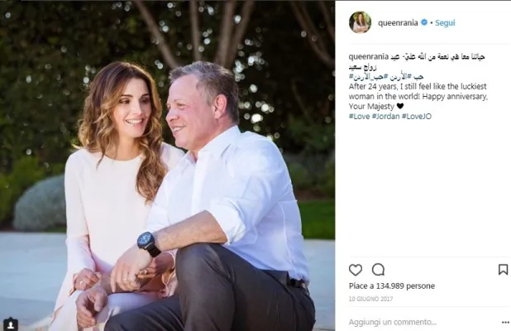The width and height of the screenshot is (511, 331).
Task: Open the Arabic #حب_الأردن hashtag
Action: (365, 77)
